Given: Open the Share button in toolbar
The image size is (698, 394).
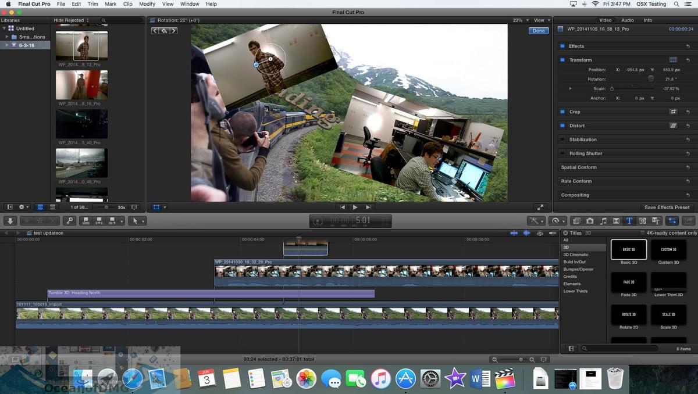Looking at the screenshot, I should point(688,221).
